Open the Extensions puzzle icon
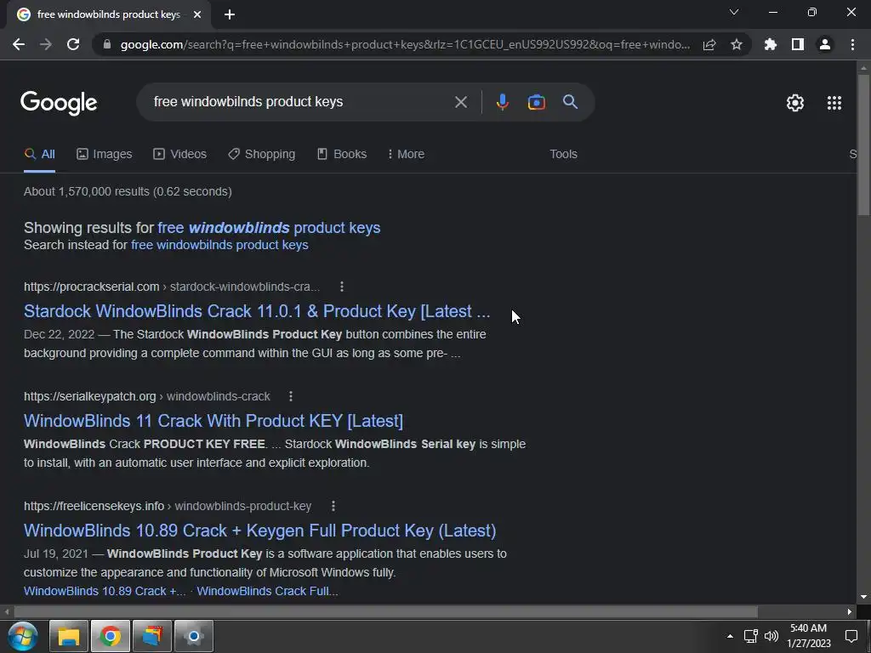This screenshot has height=653, width=871. tap(771, 44)
